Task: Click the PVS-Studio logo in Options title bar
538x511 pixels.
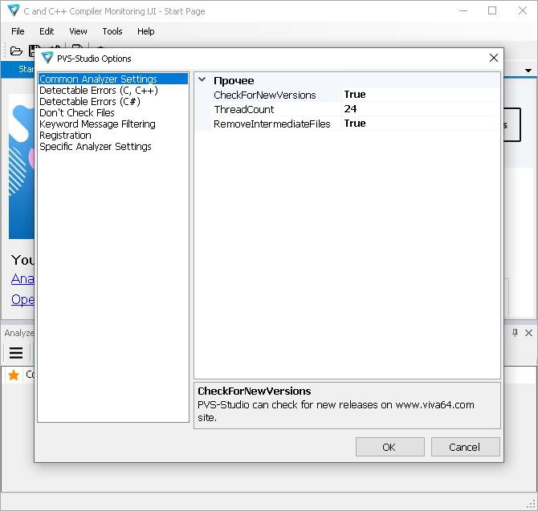Action: tap(47, 58)
